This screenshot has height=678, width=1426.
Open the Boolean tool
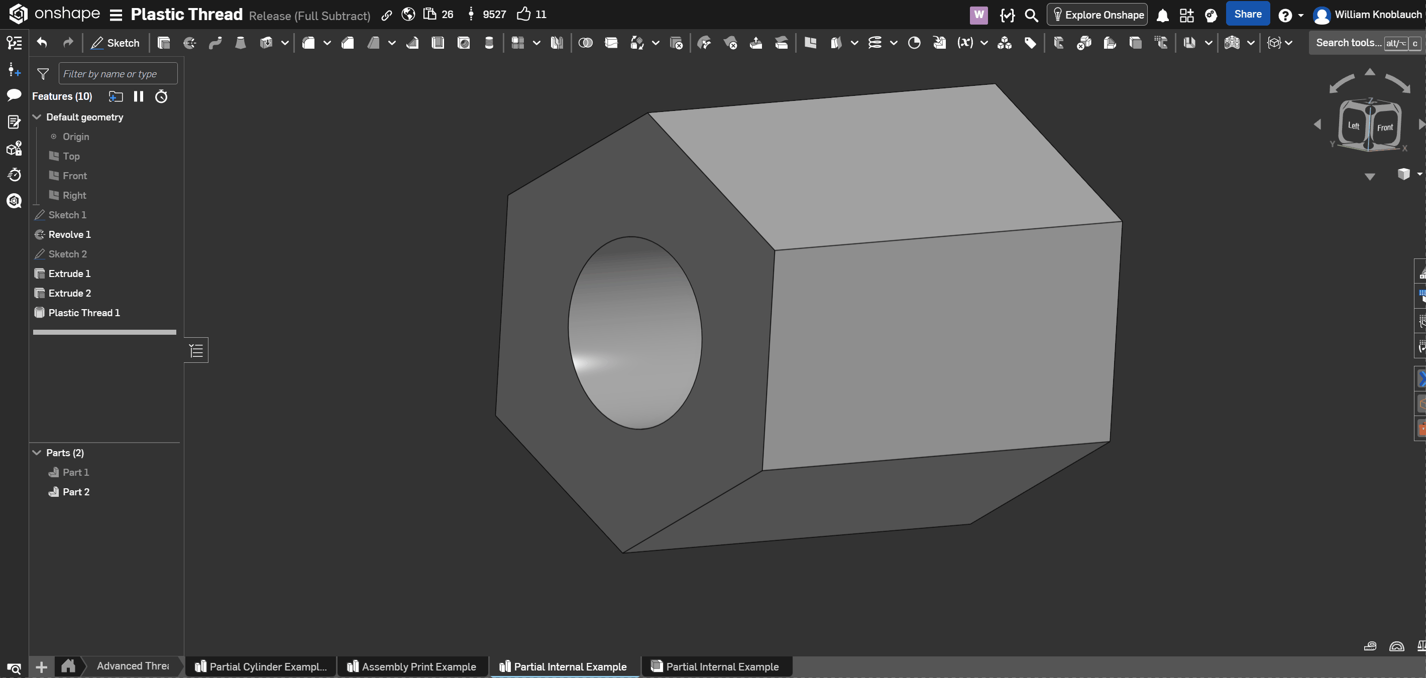(585, 43)
